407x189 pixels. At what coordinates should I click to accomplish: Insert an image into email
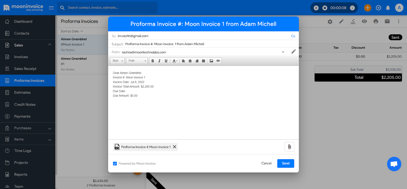pyautogui.click(x=211, y=61)
